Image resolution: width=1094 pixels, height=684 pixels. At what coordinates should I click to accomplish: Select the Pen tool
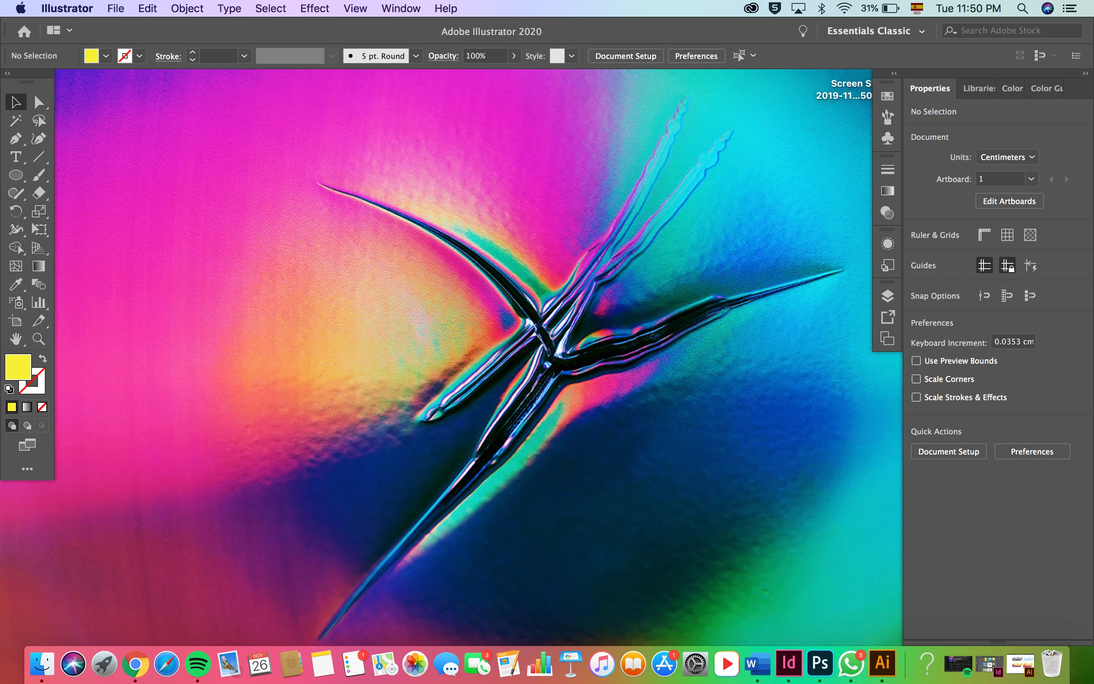click(x=15, y=138)
